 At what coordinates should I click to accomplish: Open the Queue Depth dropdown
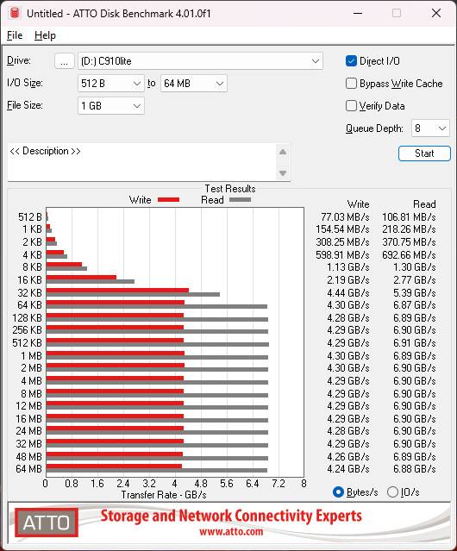[x=430, y=128]
